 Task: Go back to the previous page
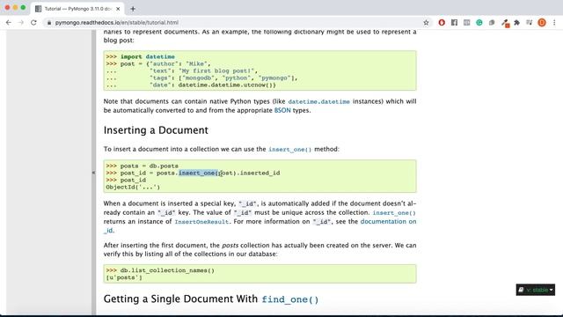coord(9,22)
